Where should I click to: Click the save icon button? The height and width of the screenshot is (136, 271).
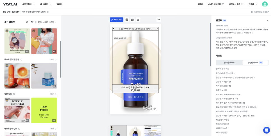point(132,20)
